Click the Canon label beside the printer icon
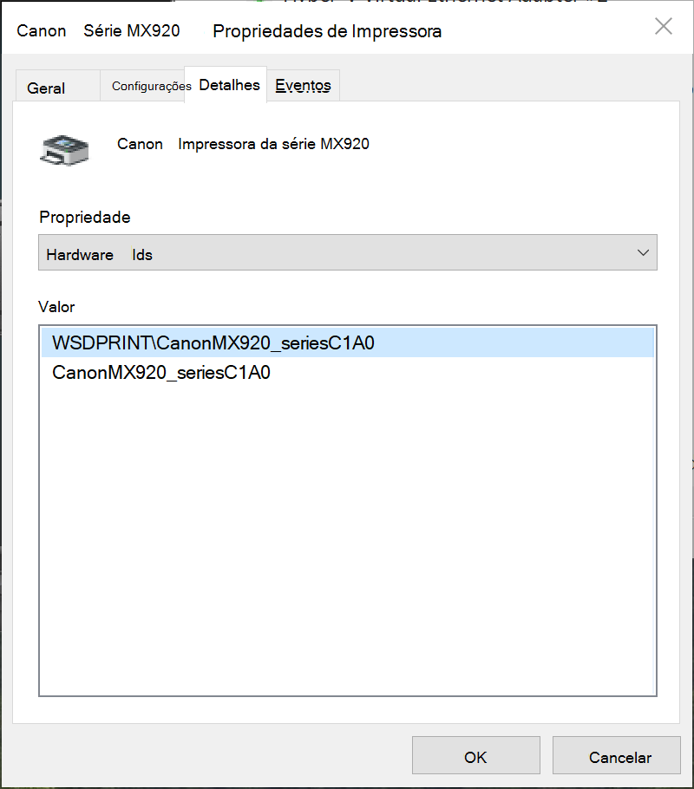The image size is (694, 789). 140,144
